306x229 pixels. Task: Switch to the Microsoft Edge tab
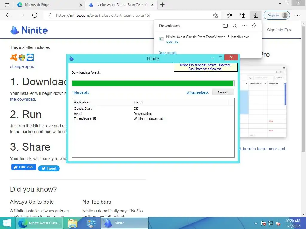[50, 5]
